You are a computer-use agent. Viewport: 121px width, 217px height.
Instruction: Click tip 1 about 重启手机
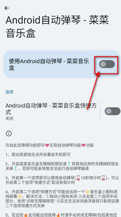[38, 155]
